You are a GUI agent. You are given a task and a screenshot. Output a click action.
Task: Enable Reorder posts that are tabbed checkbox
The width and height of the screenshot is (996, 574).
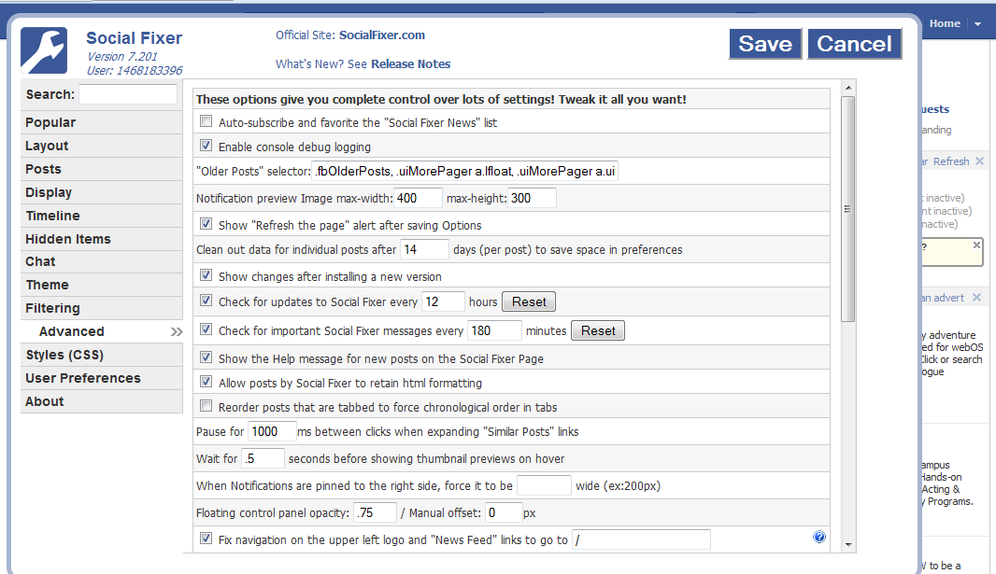tap(206, 405)
